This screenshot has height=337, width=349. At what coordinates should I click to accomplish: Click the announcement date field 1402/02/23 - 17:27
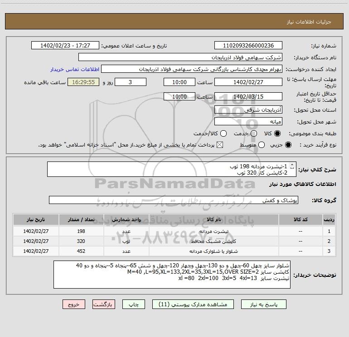pyautogui.click(x=65, y=46)
